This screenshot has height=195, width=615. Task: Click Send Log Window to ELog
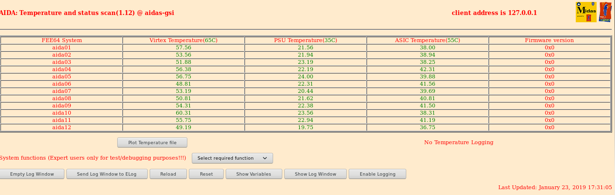107,174
